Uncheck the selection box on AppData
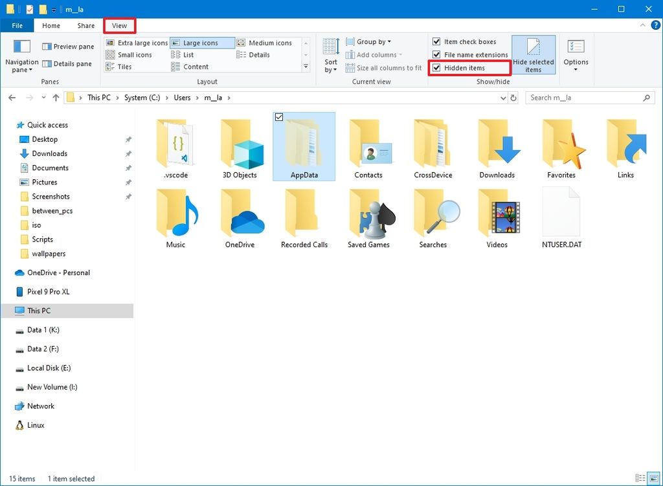 [x=279, y=117]
